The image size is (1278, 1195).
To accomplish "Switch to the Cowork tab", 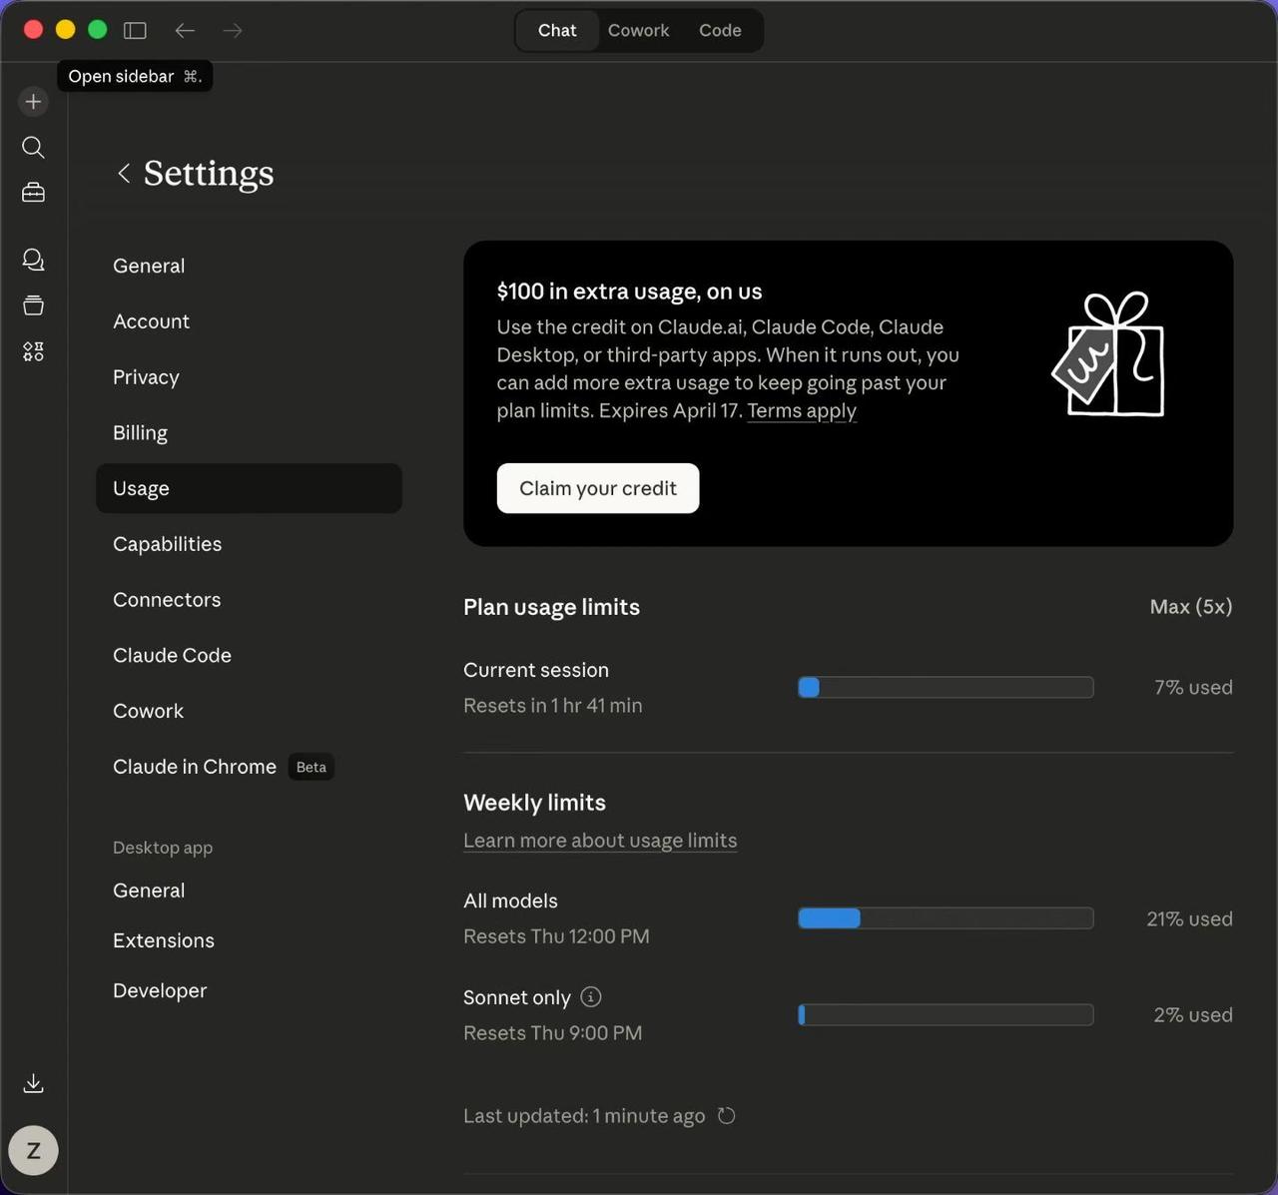I will [638, 31].
